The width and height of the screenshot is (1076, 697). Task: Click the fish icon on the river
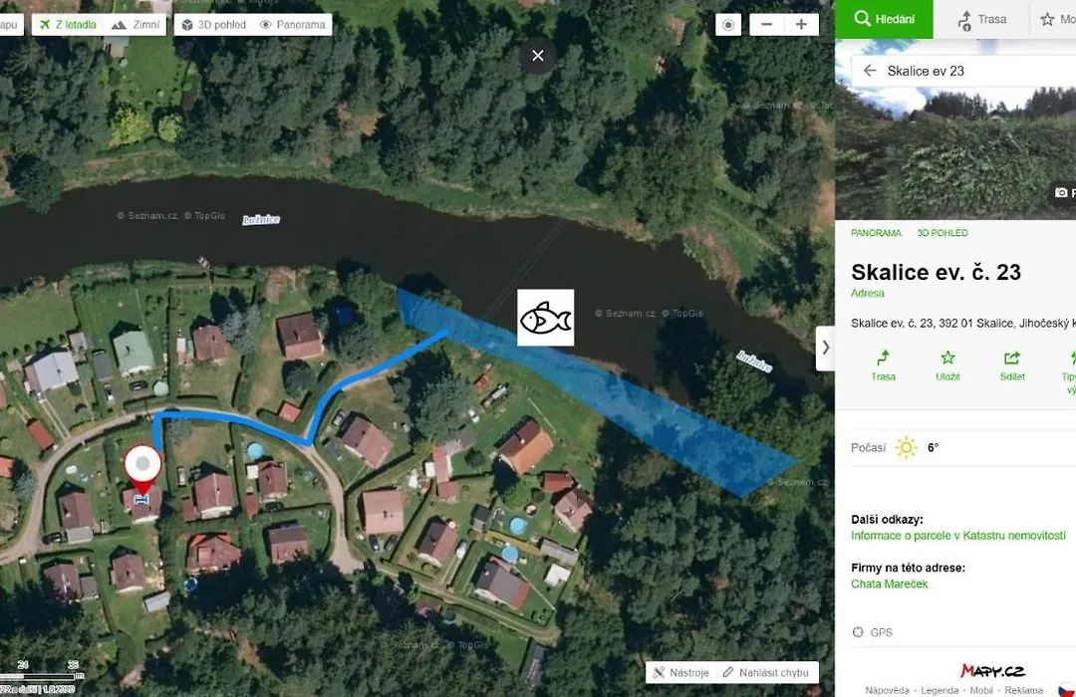tap(546, 318)
